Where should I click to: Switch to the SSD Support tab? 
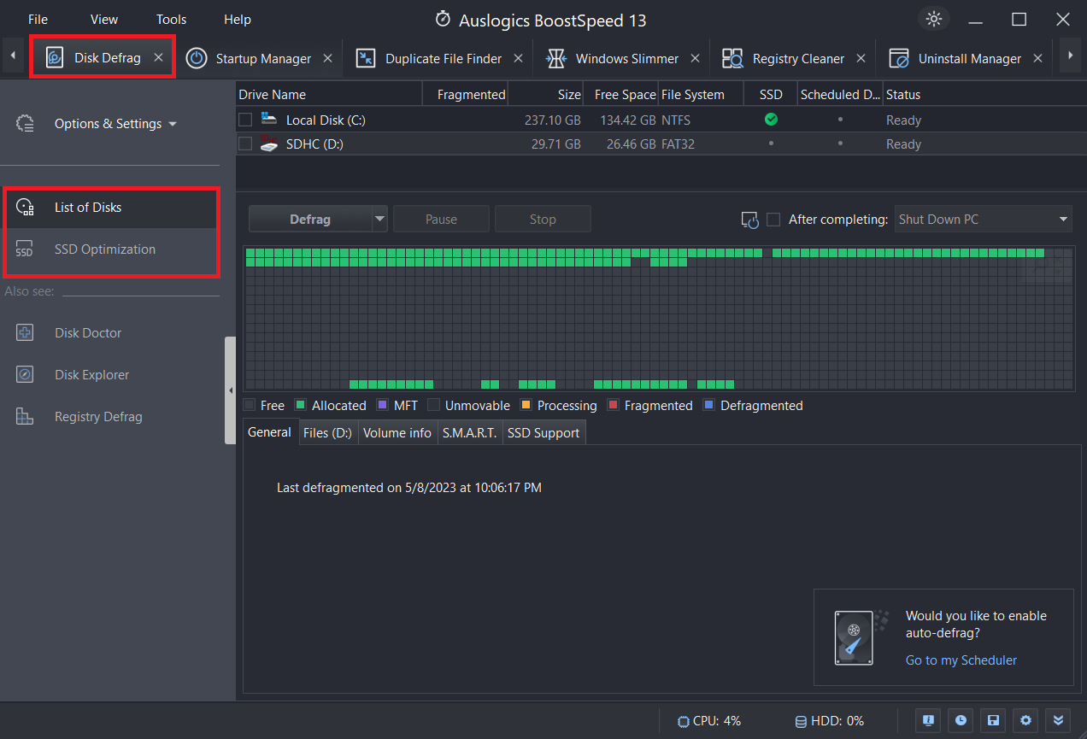[543, 433]
